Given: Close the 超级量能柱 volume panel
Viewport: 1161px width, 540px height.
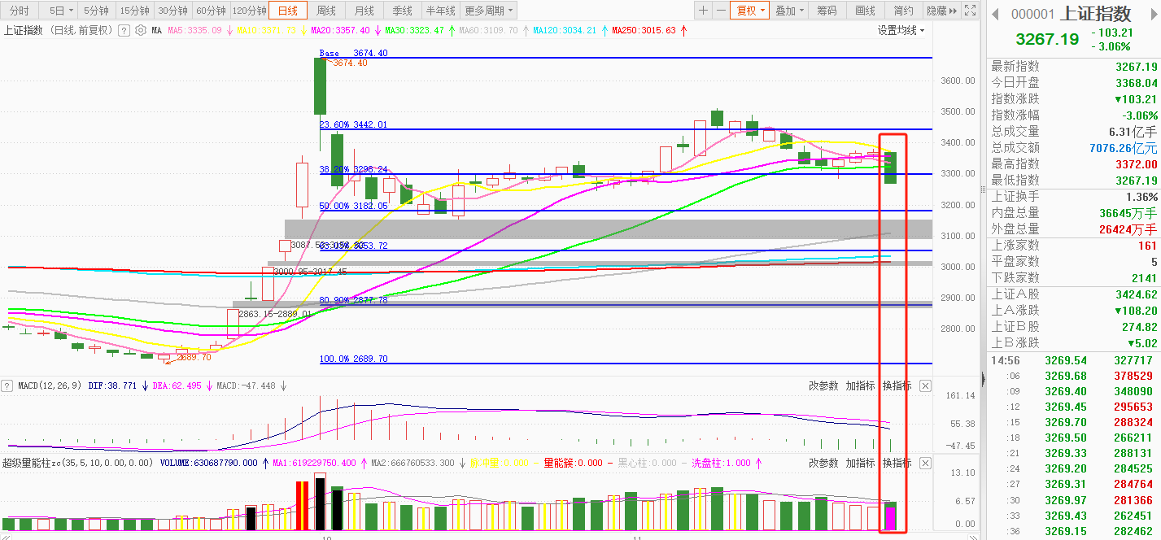Looking at the screenshot, I should click(x=925, y=463).
